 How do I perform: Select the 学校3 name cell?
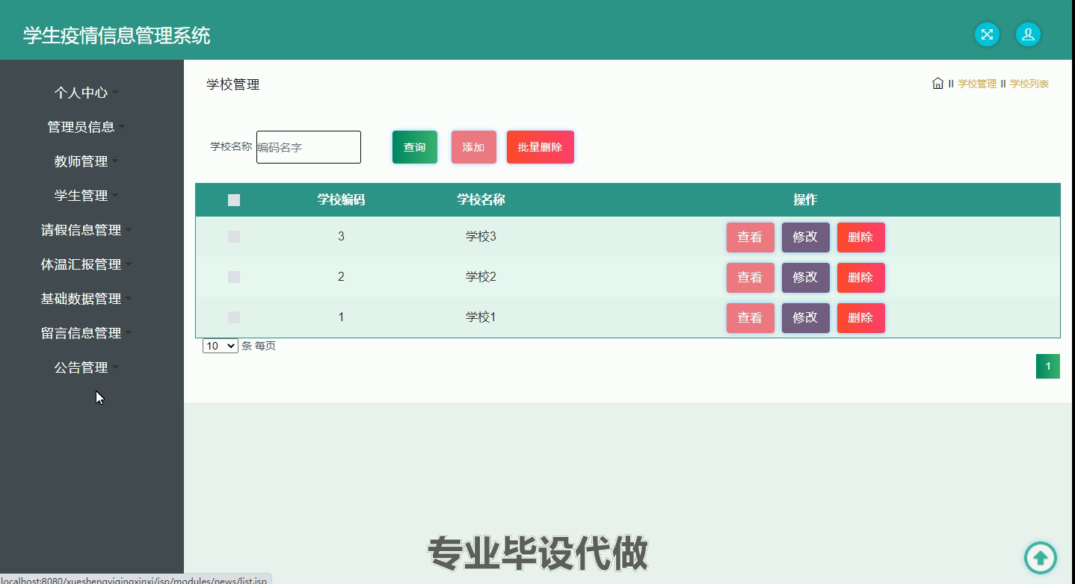(x=481, y=237)
